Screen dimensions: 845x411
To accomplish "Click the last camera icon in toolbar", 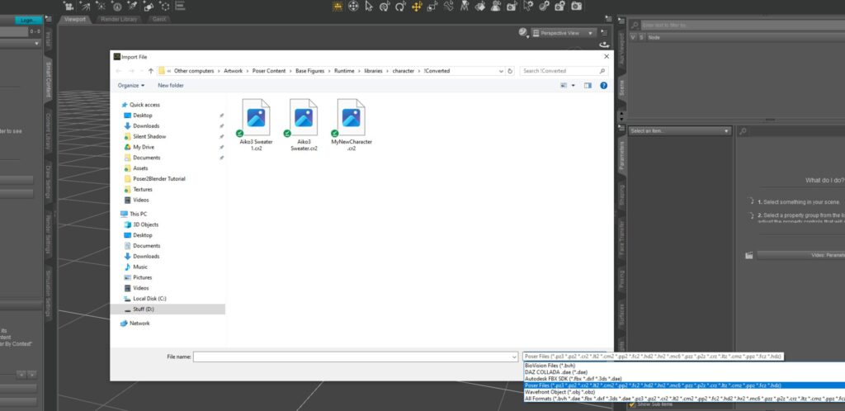I will [x=576, y=7].
